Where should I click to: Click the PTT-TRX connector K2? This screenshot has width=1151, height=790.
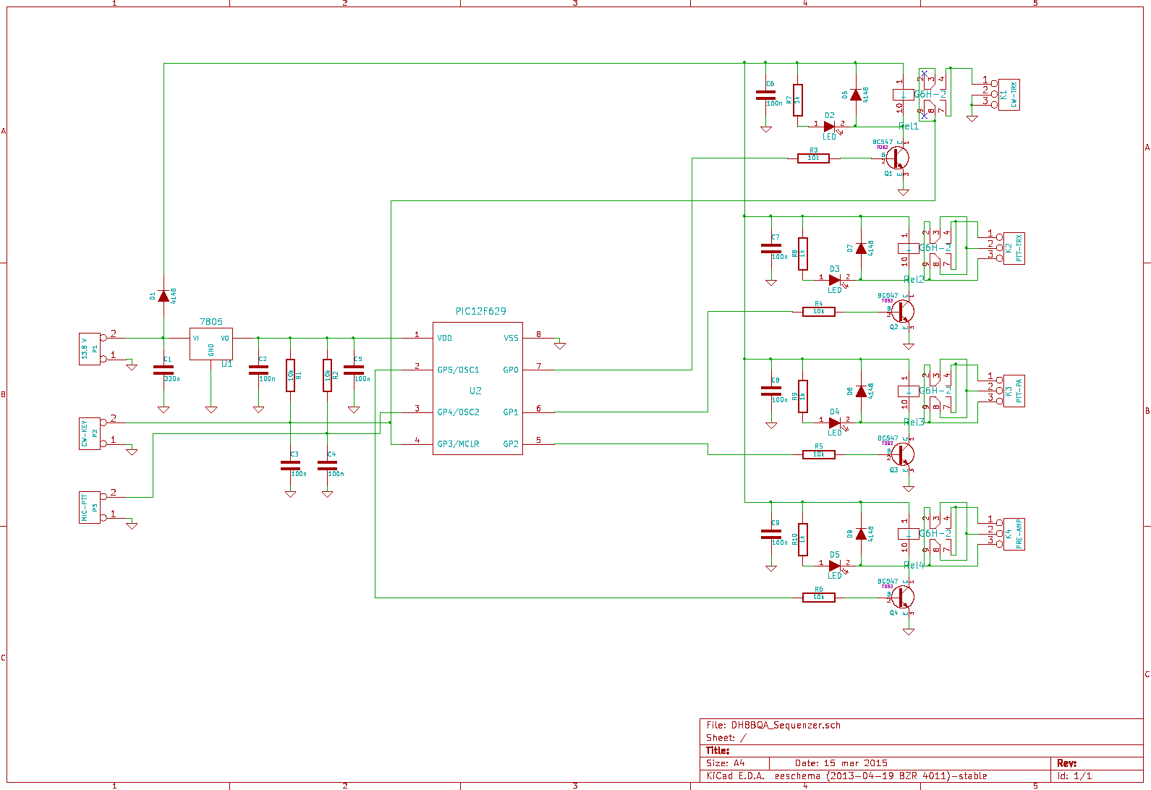1011,248
